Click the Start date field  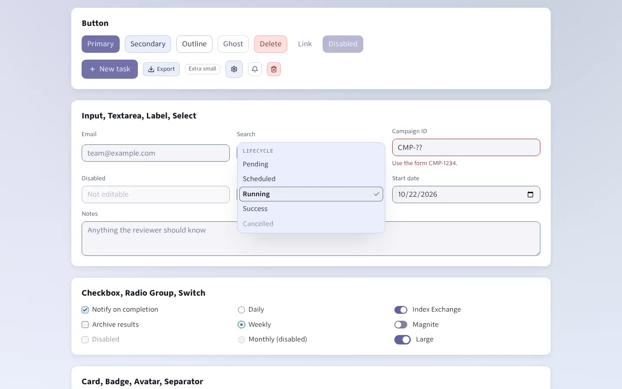(466, 194)
